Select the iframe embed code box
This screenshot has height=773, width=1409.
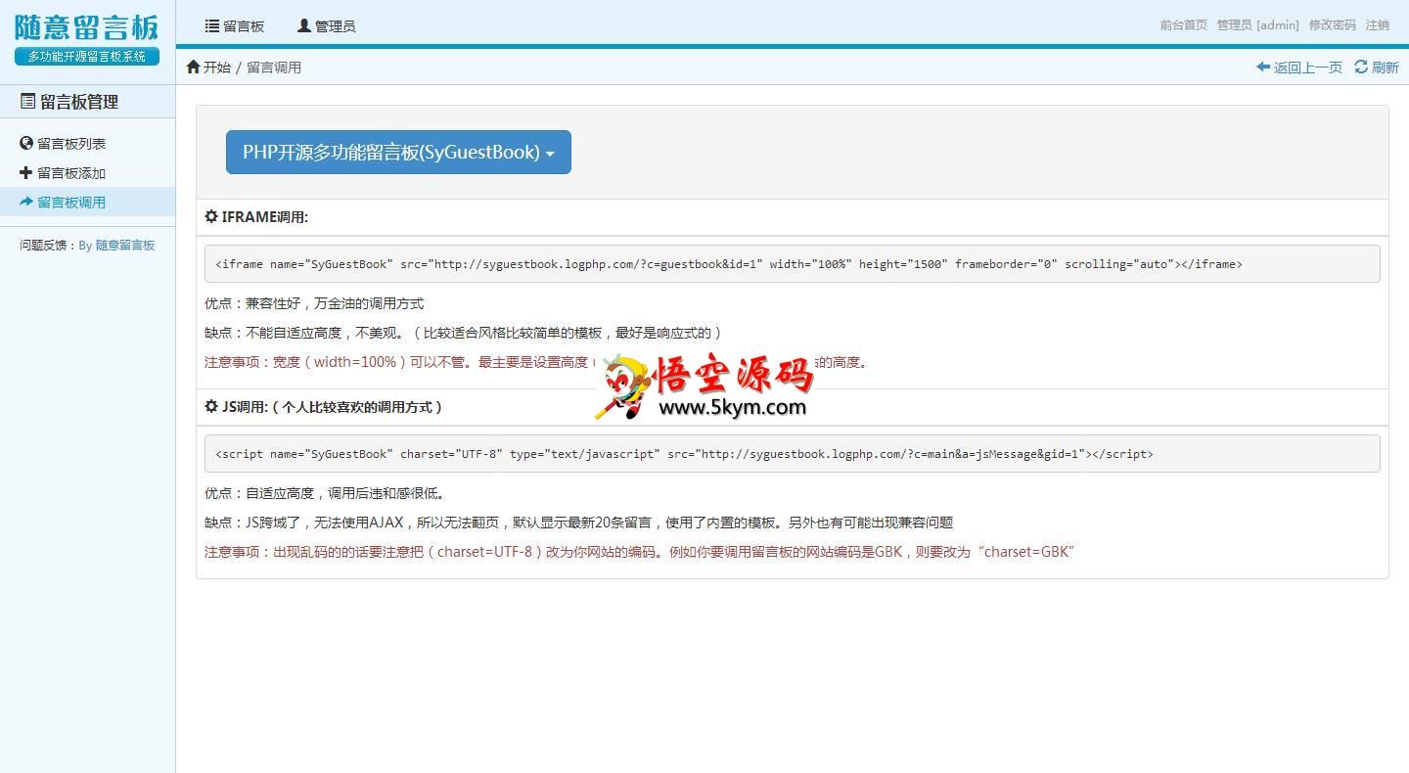(793, 264)
